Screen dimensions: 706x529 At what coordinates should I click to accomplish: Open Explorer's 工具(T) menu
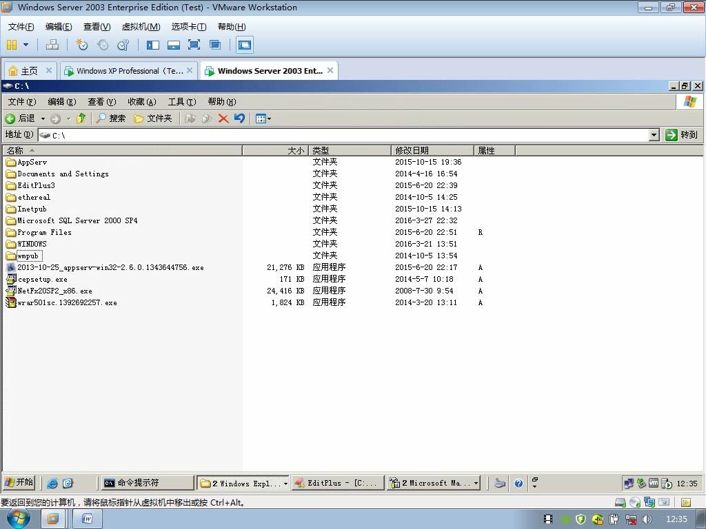click(x=182, y=102)
